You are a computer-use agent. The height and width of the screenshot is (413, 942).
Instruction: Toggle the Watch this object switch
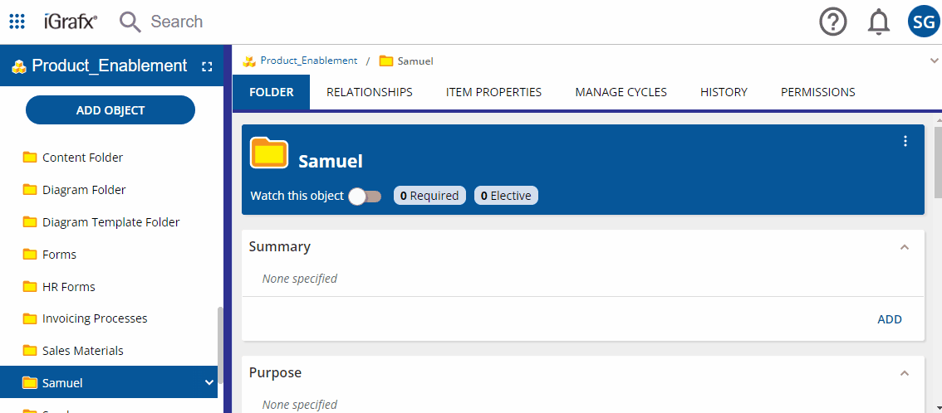point(365,196)
